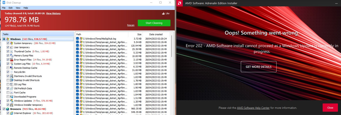Open the Edit menu
This screenshot has height=115, width=341.
(x=11, y=8)
